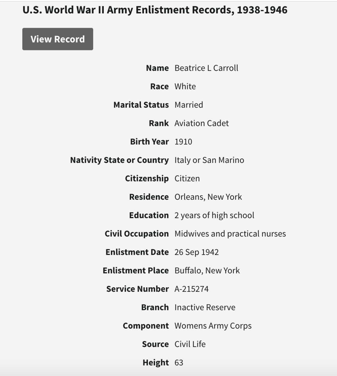This screenshot has width=337, height=376.
Task: Select the Marital Status value Married
Action: click(189, 105)
